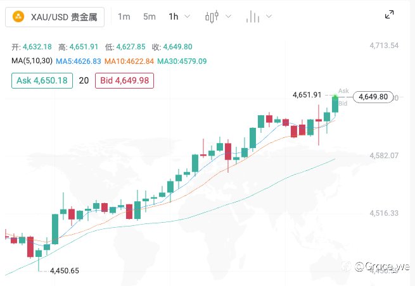415x286 pixels.
Task: Click the MA10:4622.84 indicator label
Action: (129, 61)
